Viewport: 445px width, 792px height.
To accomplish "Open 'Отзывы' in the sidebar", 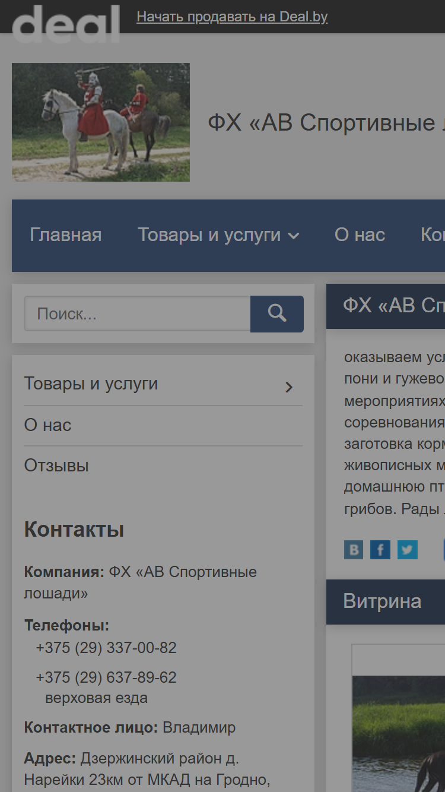I will point(56,465).
